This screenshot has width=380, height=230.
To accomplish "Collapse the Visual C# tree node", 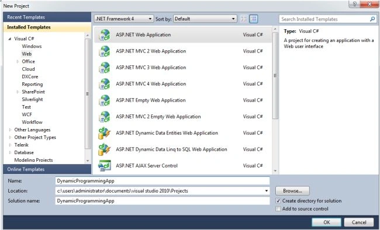I will (x=10, y=39).
